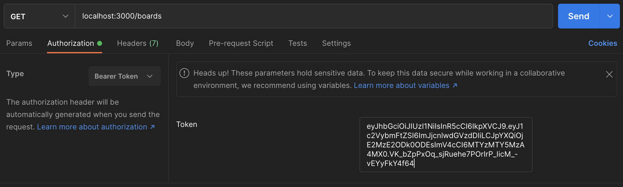Open the Settings tab

point(336,43)
